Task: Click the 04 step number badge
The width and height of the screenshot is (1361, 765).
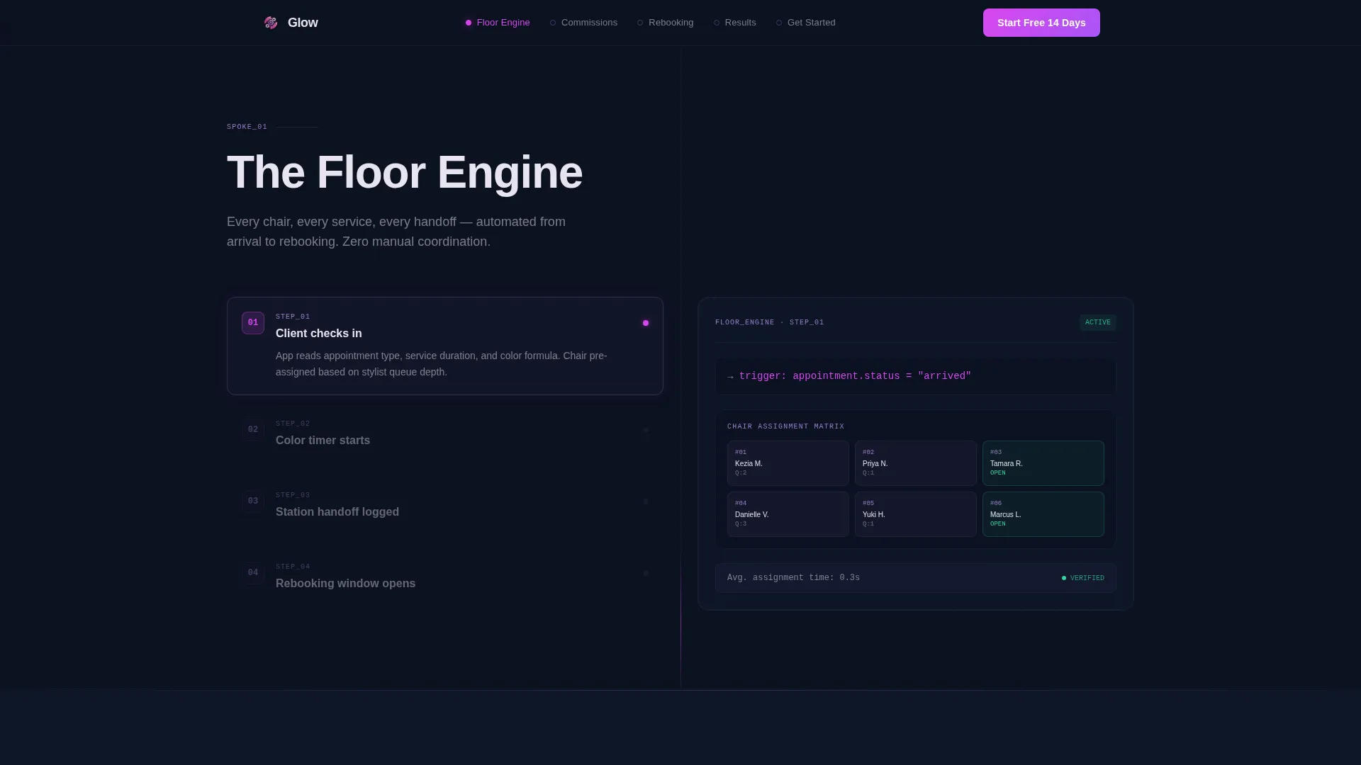Action: click(x=253, y=573)
